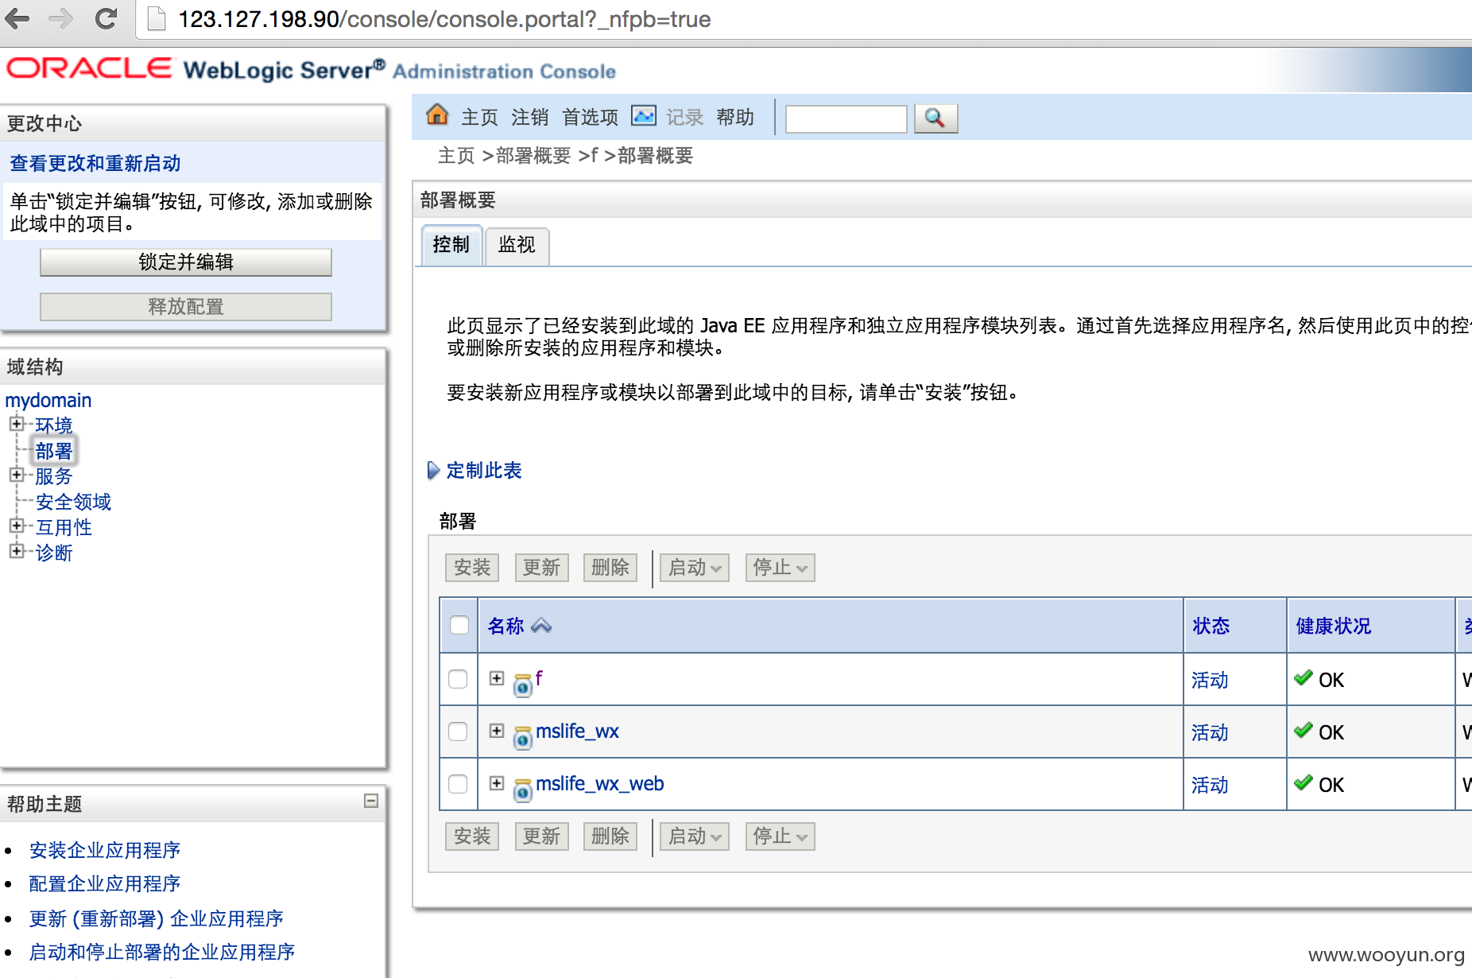
Task: Select mydomain in domain structure
Action: tap(48, 401)
